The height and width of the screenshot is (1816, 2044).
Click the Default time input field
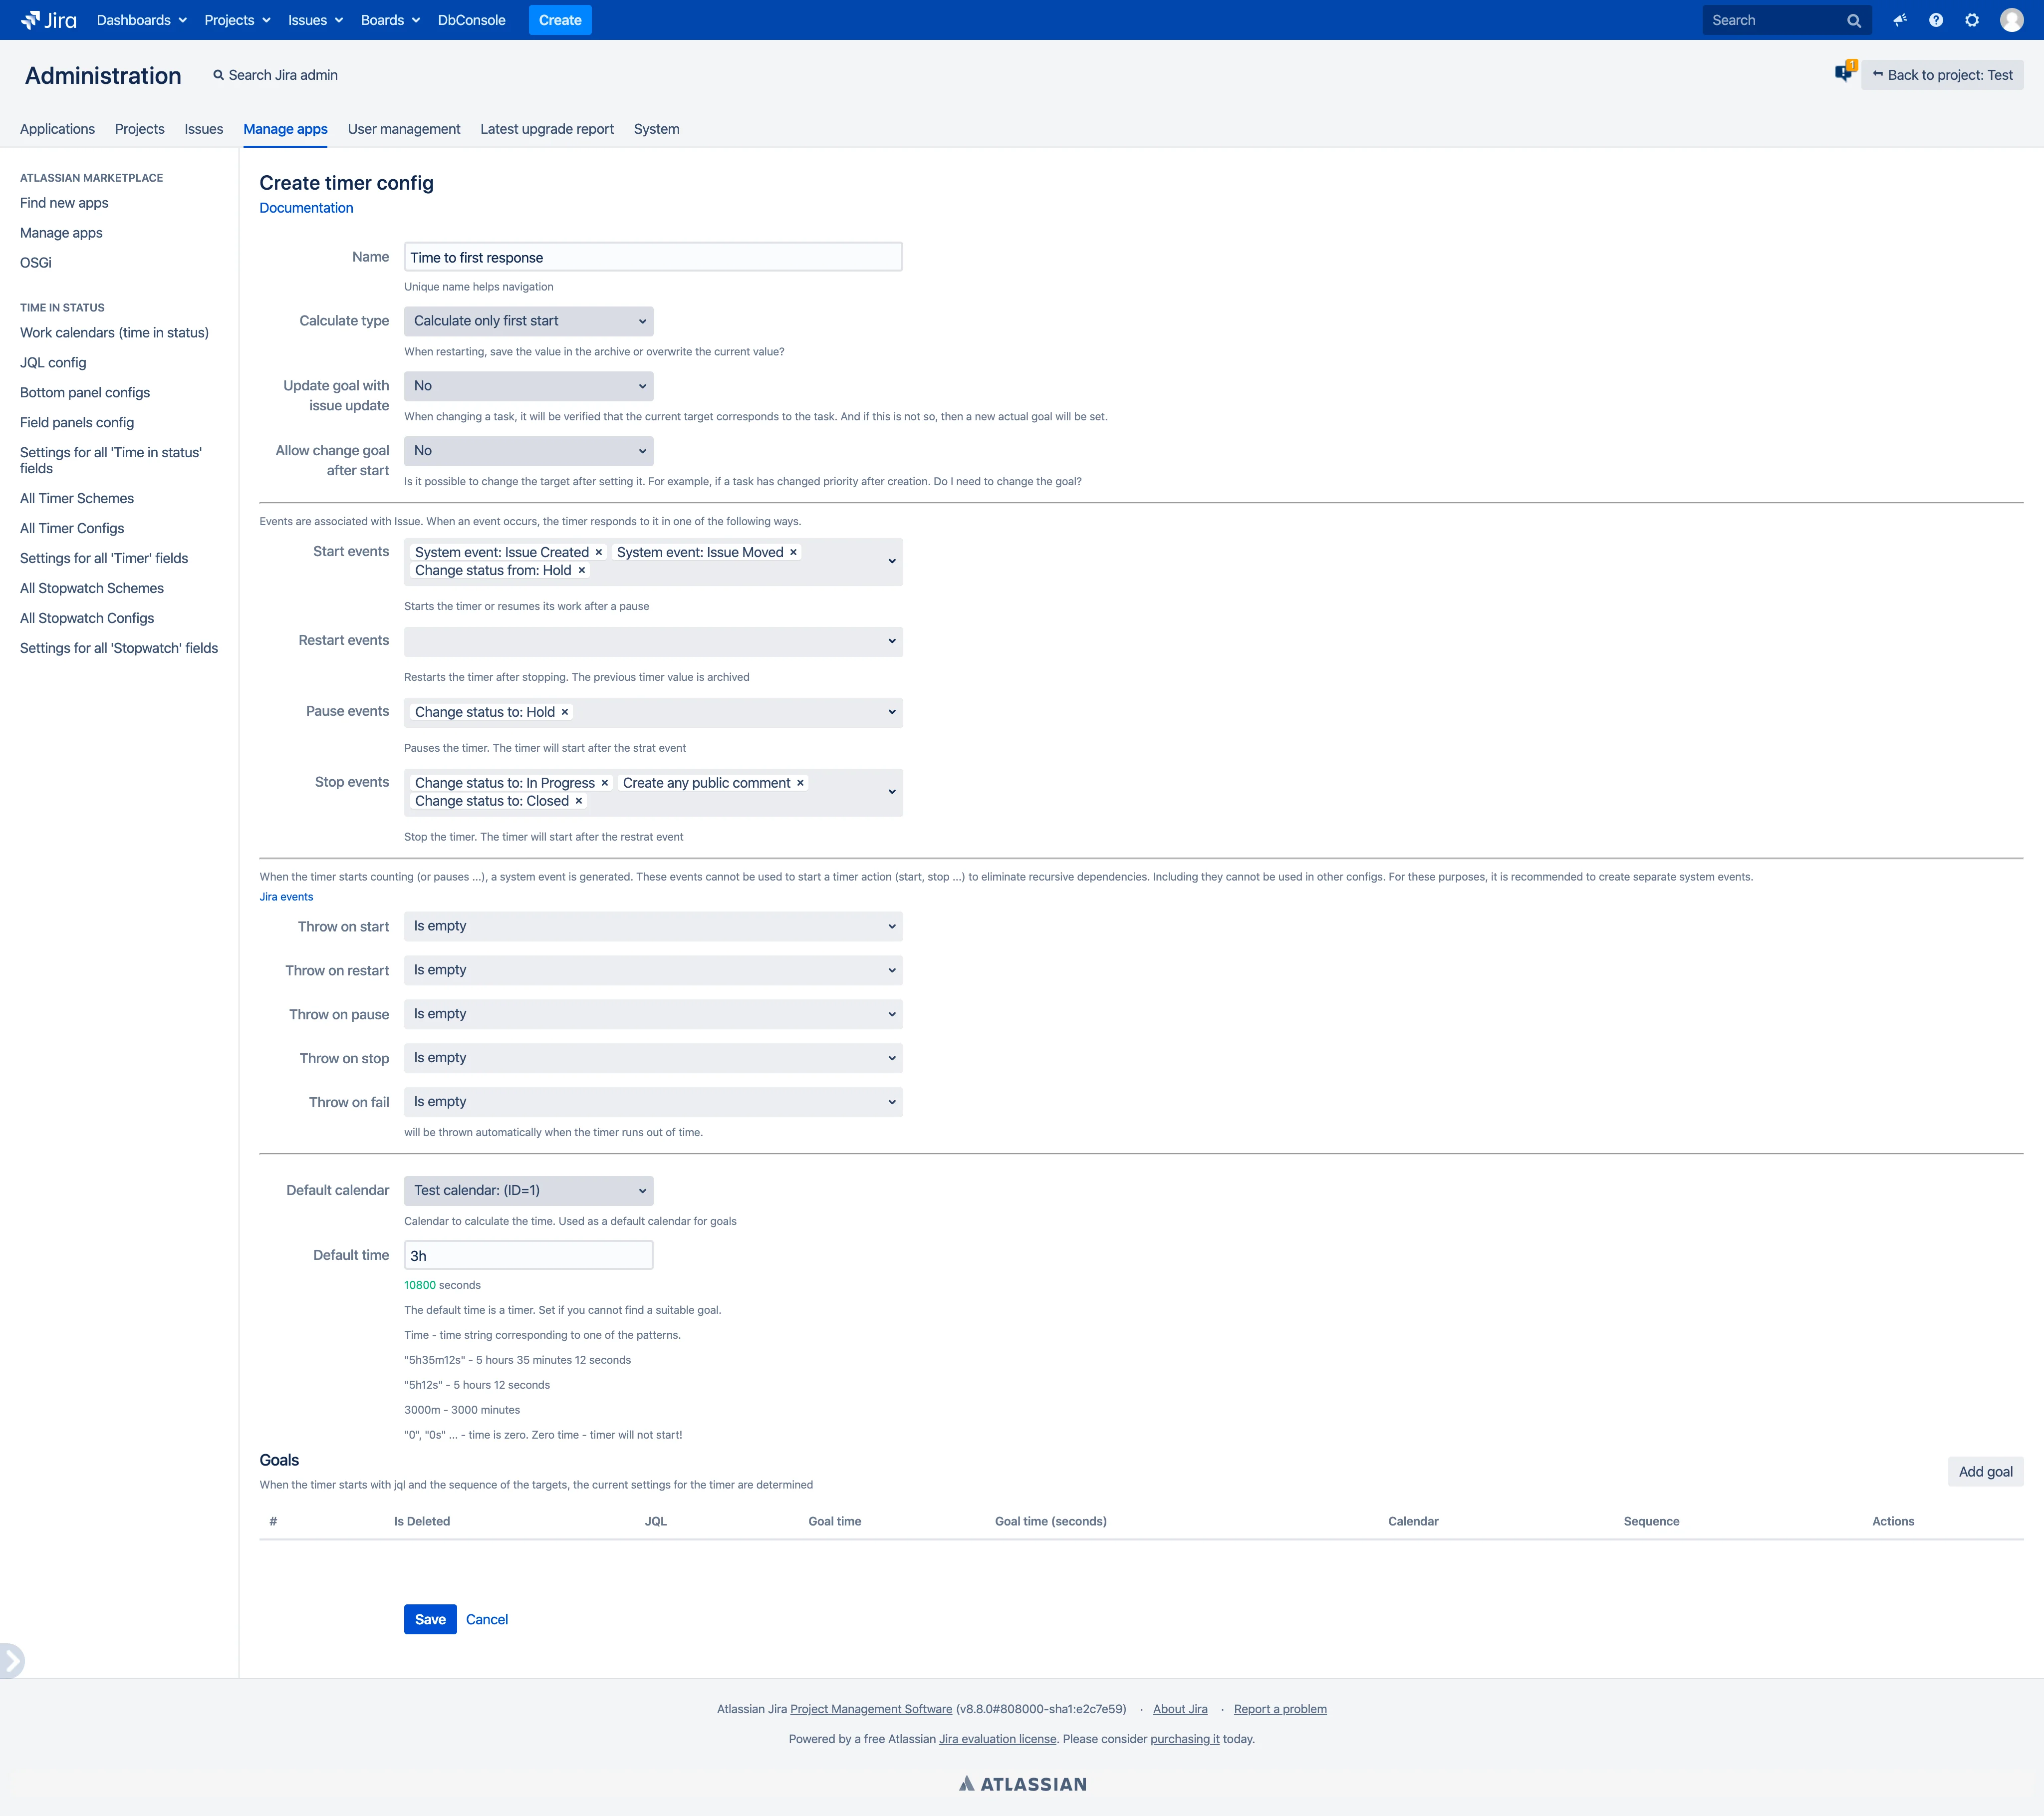point(528,1256)
